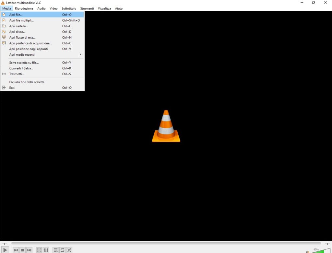Click the large VLC cone in video area
This screenshot has width=332, height=253.
[x=166, y=126]
